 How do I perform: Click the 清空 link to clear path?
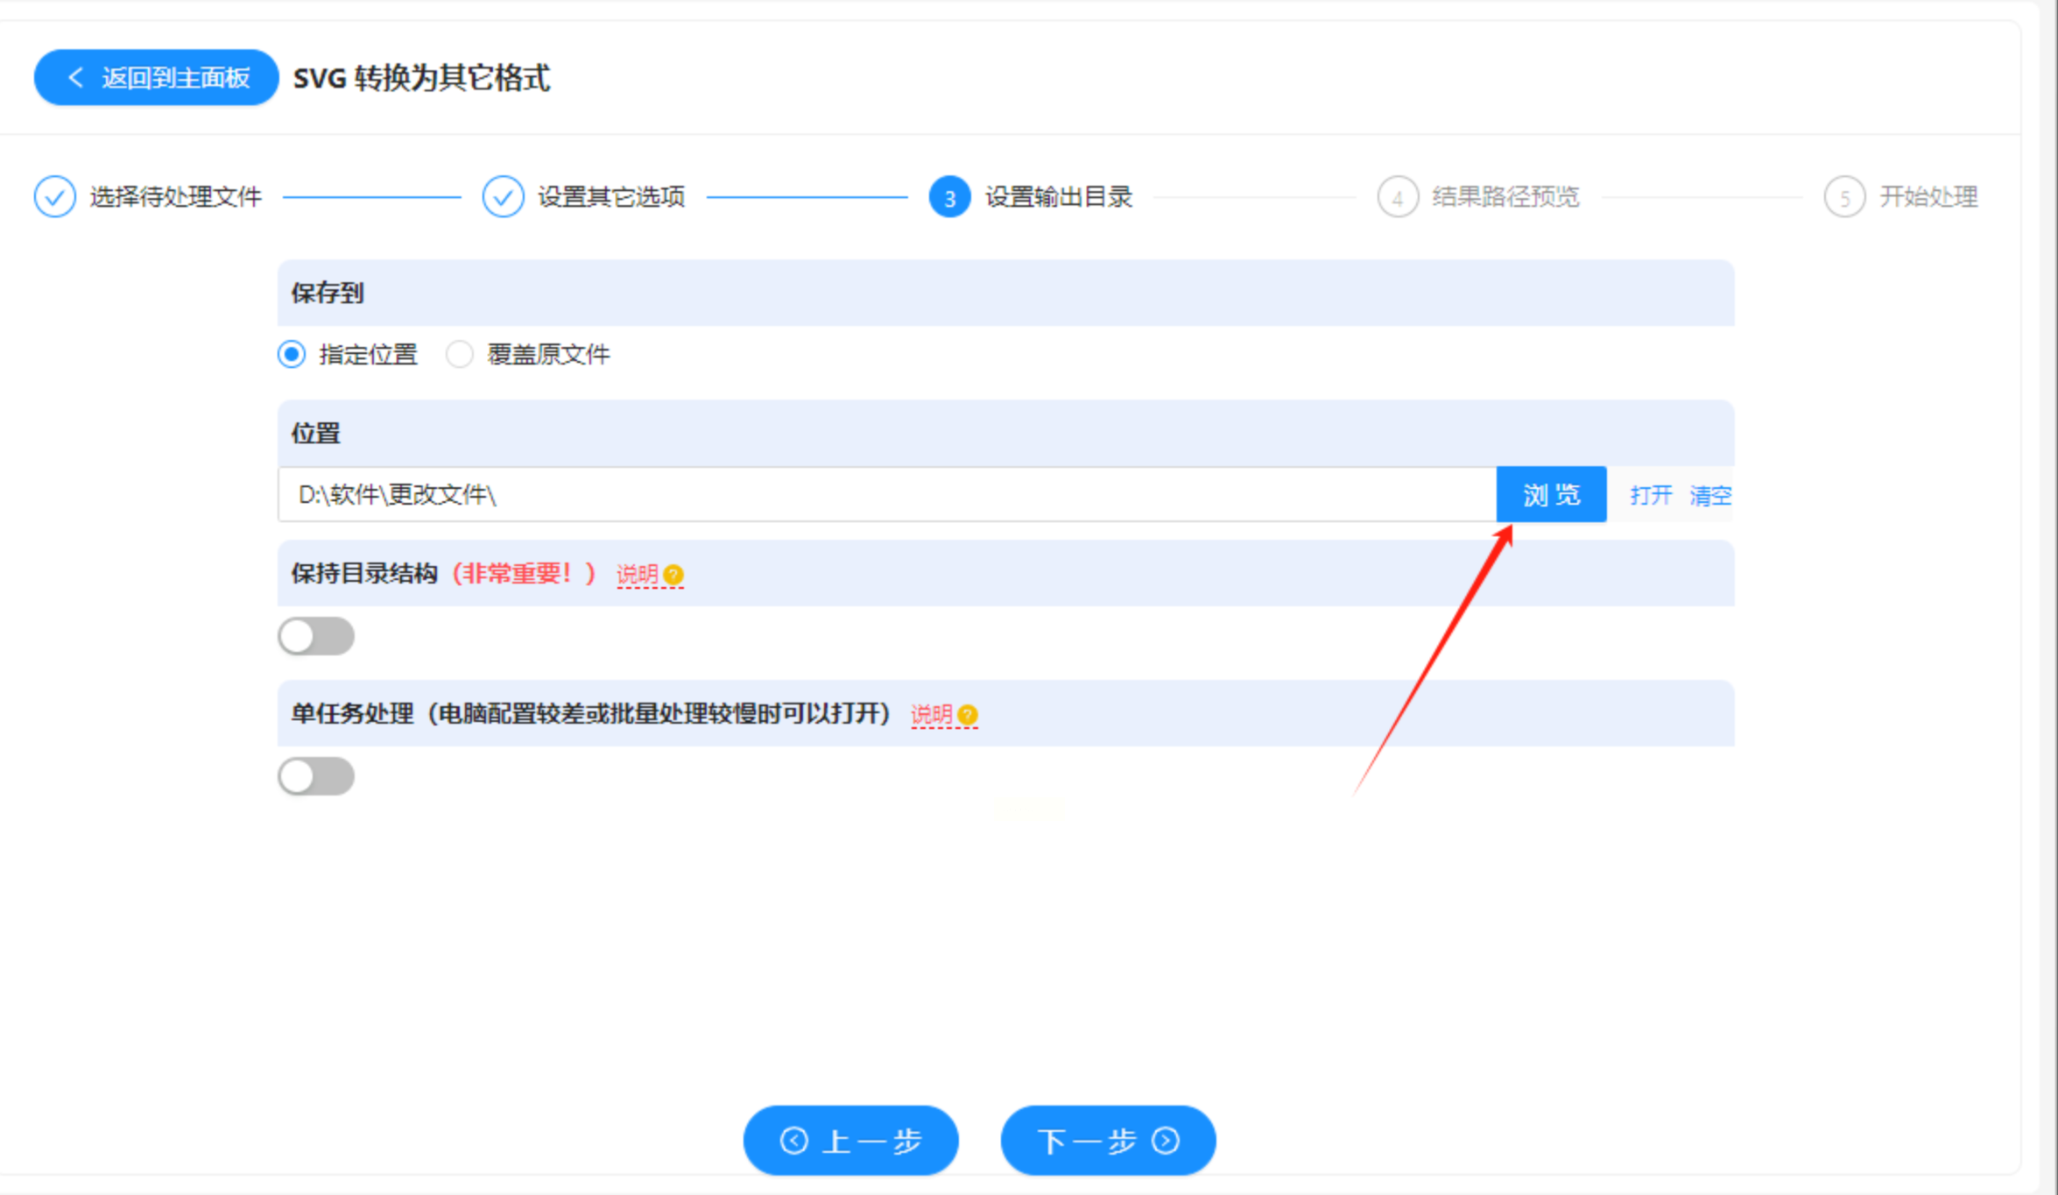click(x=1709, y=495)
